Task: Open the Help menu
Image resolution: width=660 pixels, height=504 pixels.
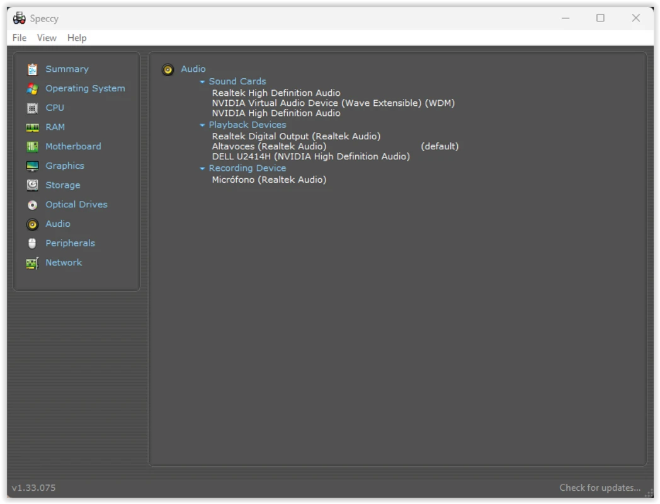Action: coord(77,38)
